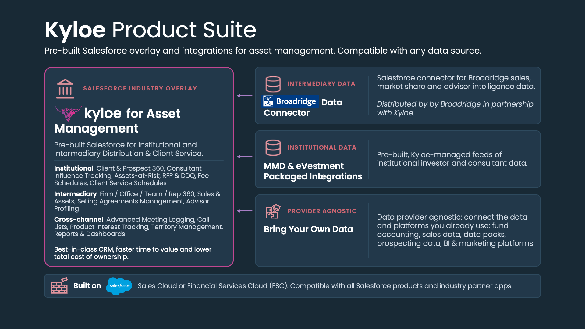Click the Broadridge logo
The height and width of the screenshot is (329, 585).
coord(290,101)
